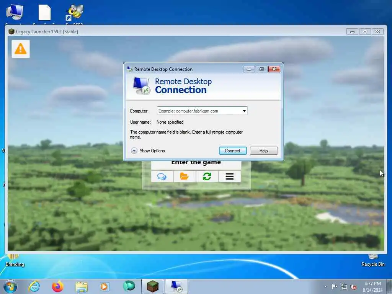Focus the Computer name input field

(x=202, y=111)
